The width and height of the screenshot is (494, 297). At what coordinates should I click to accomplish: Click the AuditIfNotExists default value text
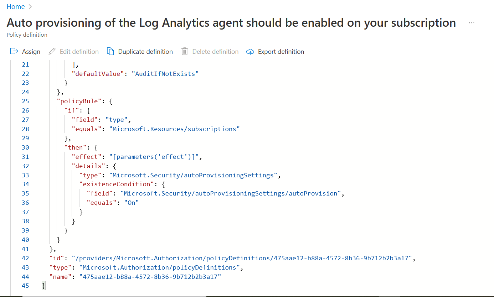click(165, 73)
